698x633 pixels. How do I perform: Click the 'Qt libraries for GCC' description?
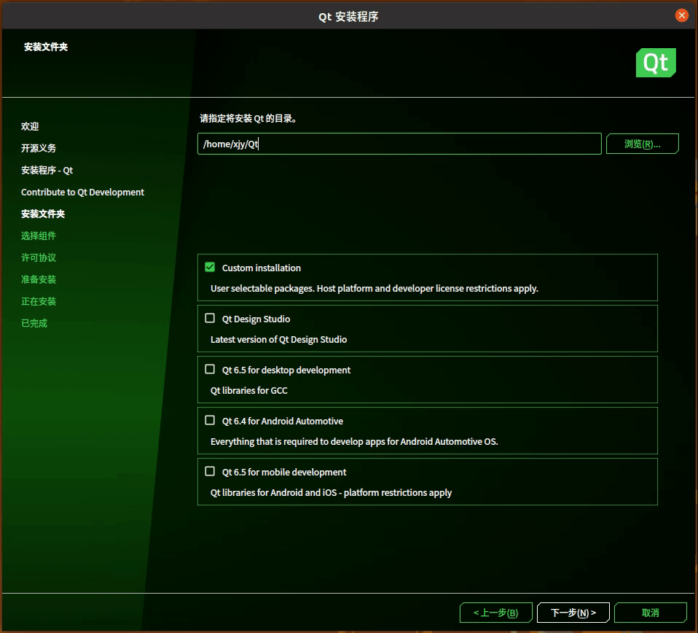click(249, 390)
